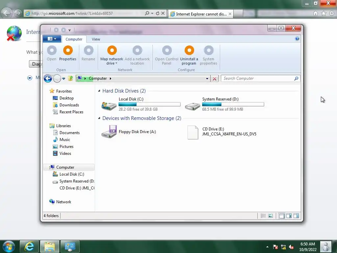337x253 pixels.
Task: Show hidden tray icons arrow
Action: coord(267,247)
